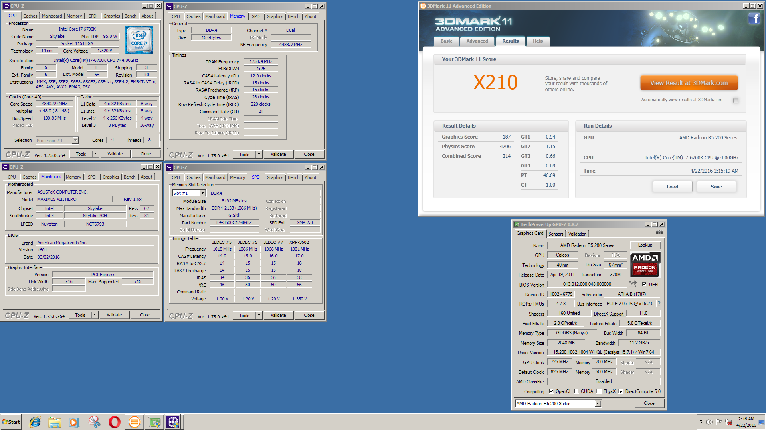This screenshot has height=430, width=766.
Task: Click the Action Center flag tray icon
Action: (x=718, y=422)
